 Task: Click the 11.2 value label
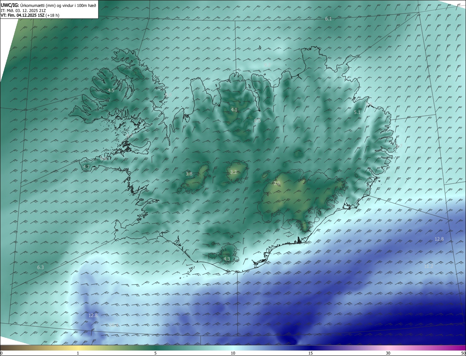pos(429,266)
